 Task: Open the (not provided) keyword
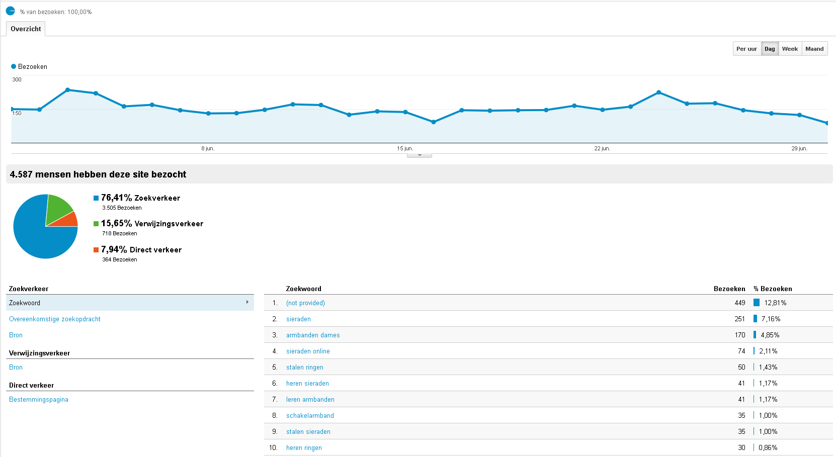coord(305,303)
